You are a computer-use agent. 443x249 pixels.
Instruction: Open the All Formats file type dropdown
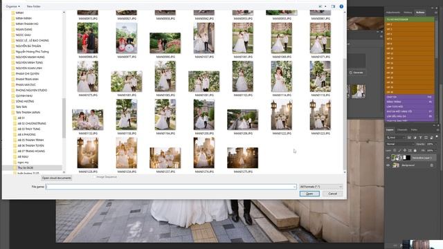(x=320, y=187)
